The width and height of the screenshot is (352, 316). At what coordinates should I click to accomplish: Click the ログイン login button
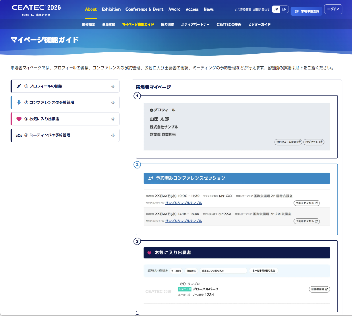pyautogui.click(x=333, y=9)
